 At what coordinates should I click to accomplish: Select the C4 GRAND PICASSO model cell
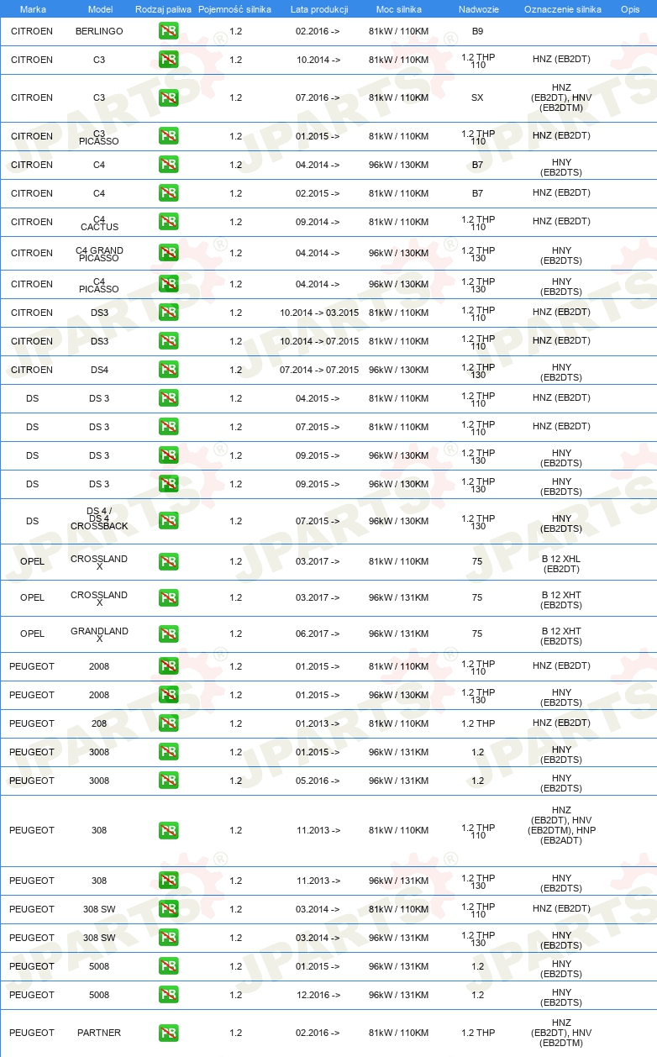pyautogui.click(x=99, y=253)
